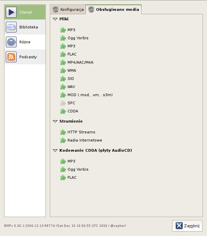
Task: Click the speaker icon on Konfiguracja tab
Action: coord(56,9)
